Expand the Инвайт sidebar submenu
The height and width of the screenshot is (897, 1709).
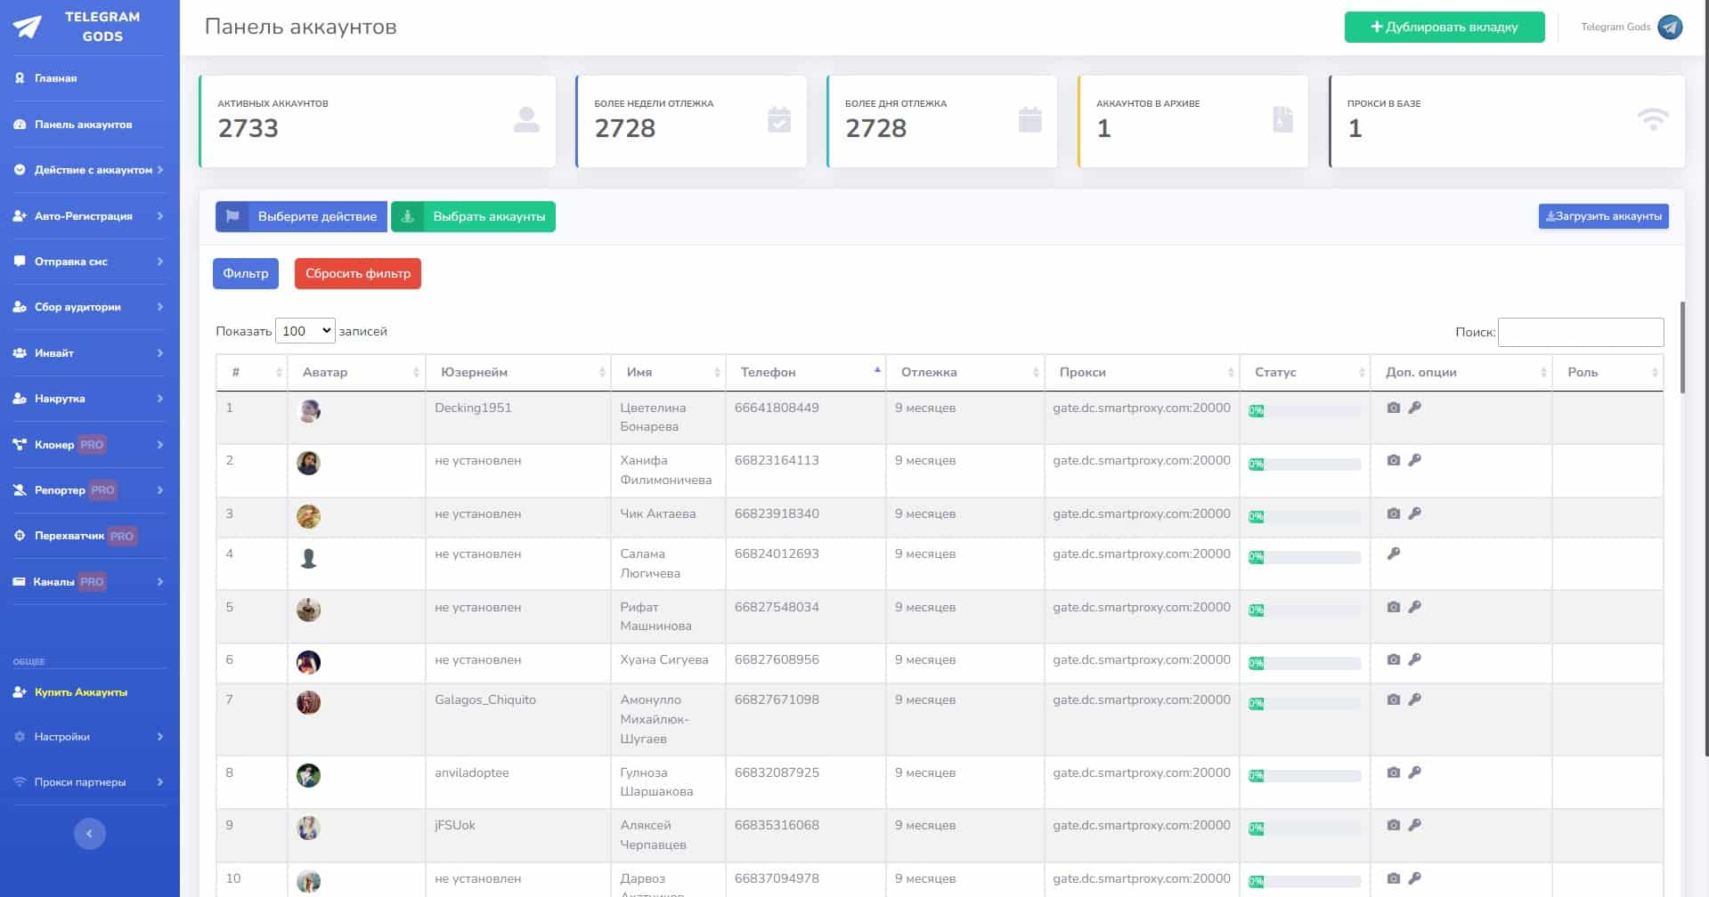pyautogui.click(x=89, y=353)
